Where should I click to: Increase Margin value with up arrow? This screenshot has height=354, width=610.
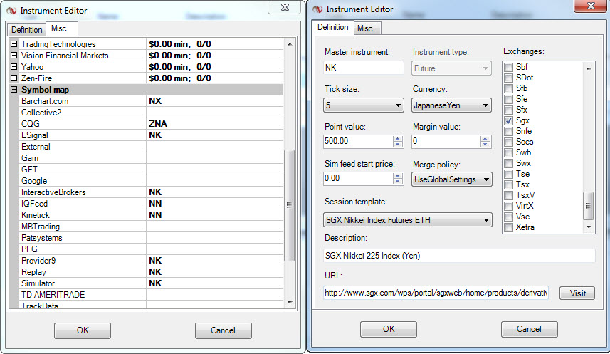485,139
